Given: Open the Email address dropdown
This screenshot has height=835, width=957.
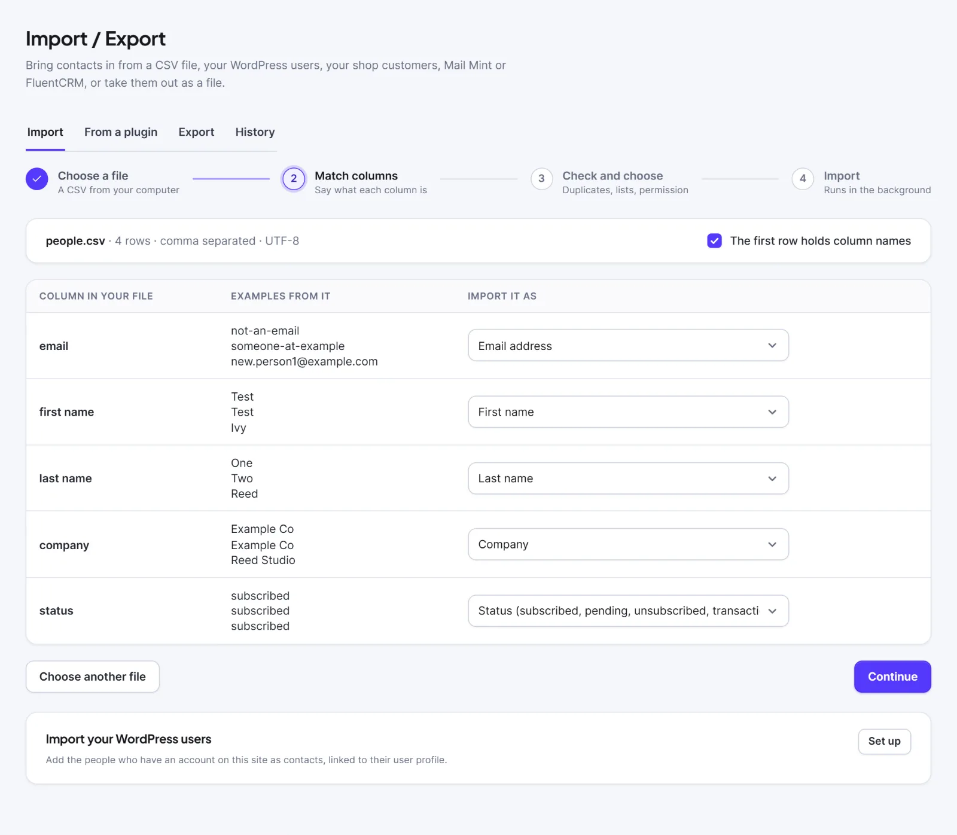Looking at the screenshot, I should pos(628,346).
